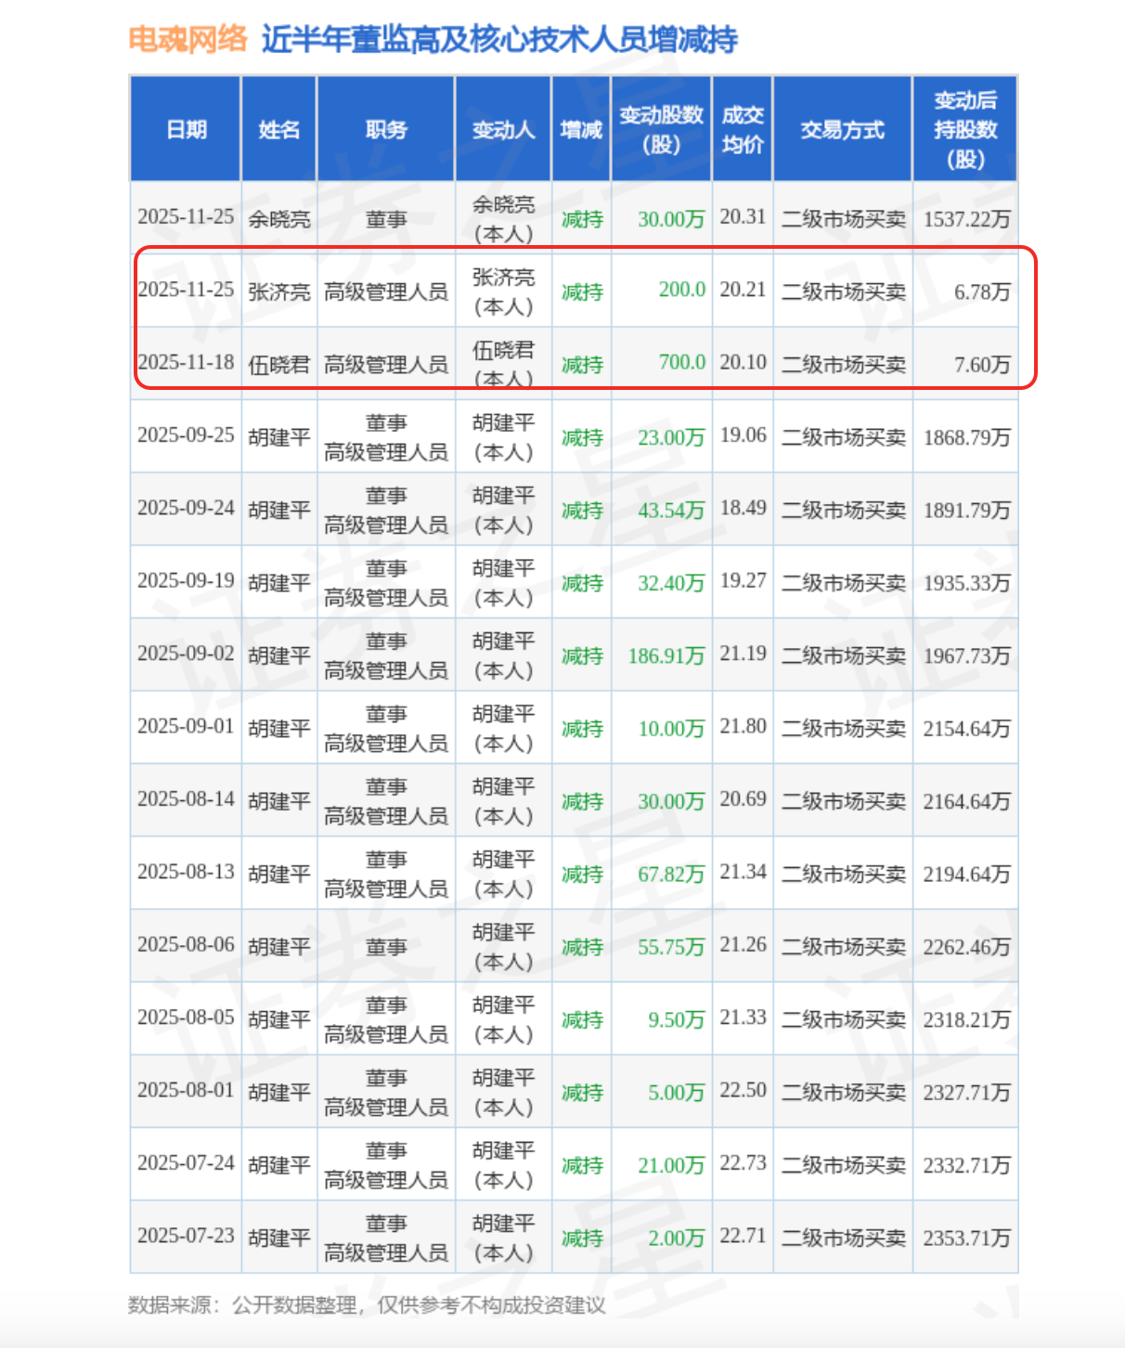
Task: Click the 2025-08-01 date cell
Action: tap(186, 1090)
